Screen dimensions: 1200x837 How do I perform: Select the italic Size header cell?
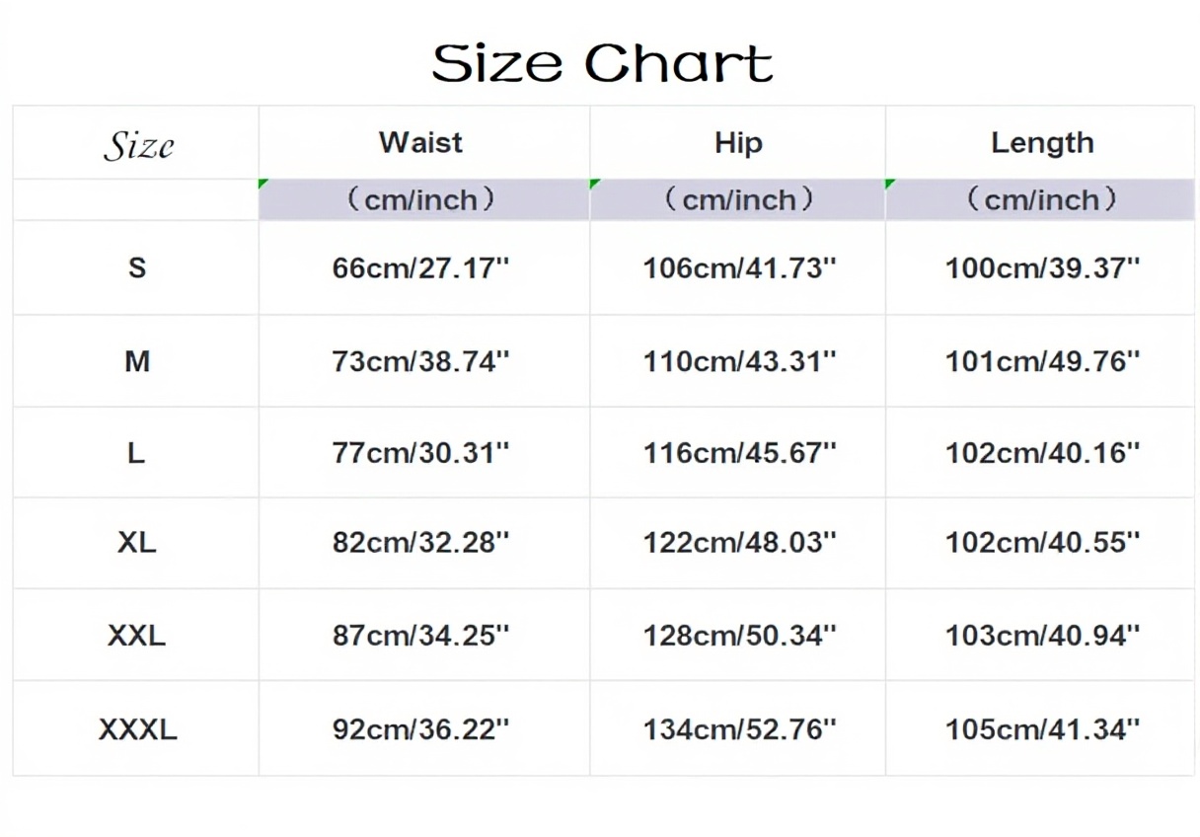[138, 145]
